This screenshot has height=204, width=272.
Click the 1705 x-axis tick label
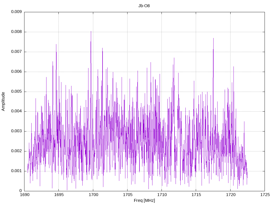(x=128, y=195)
